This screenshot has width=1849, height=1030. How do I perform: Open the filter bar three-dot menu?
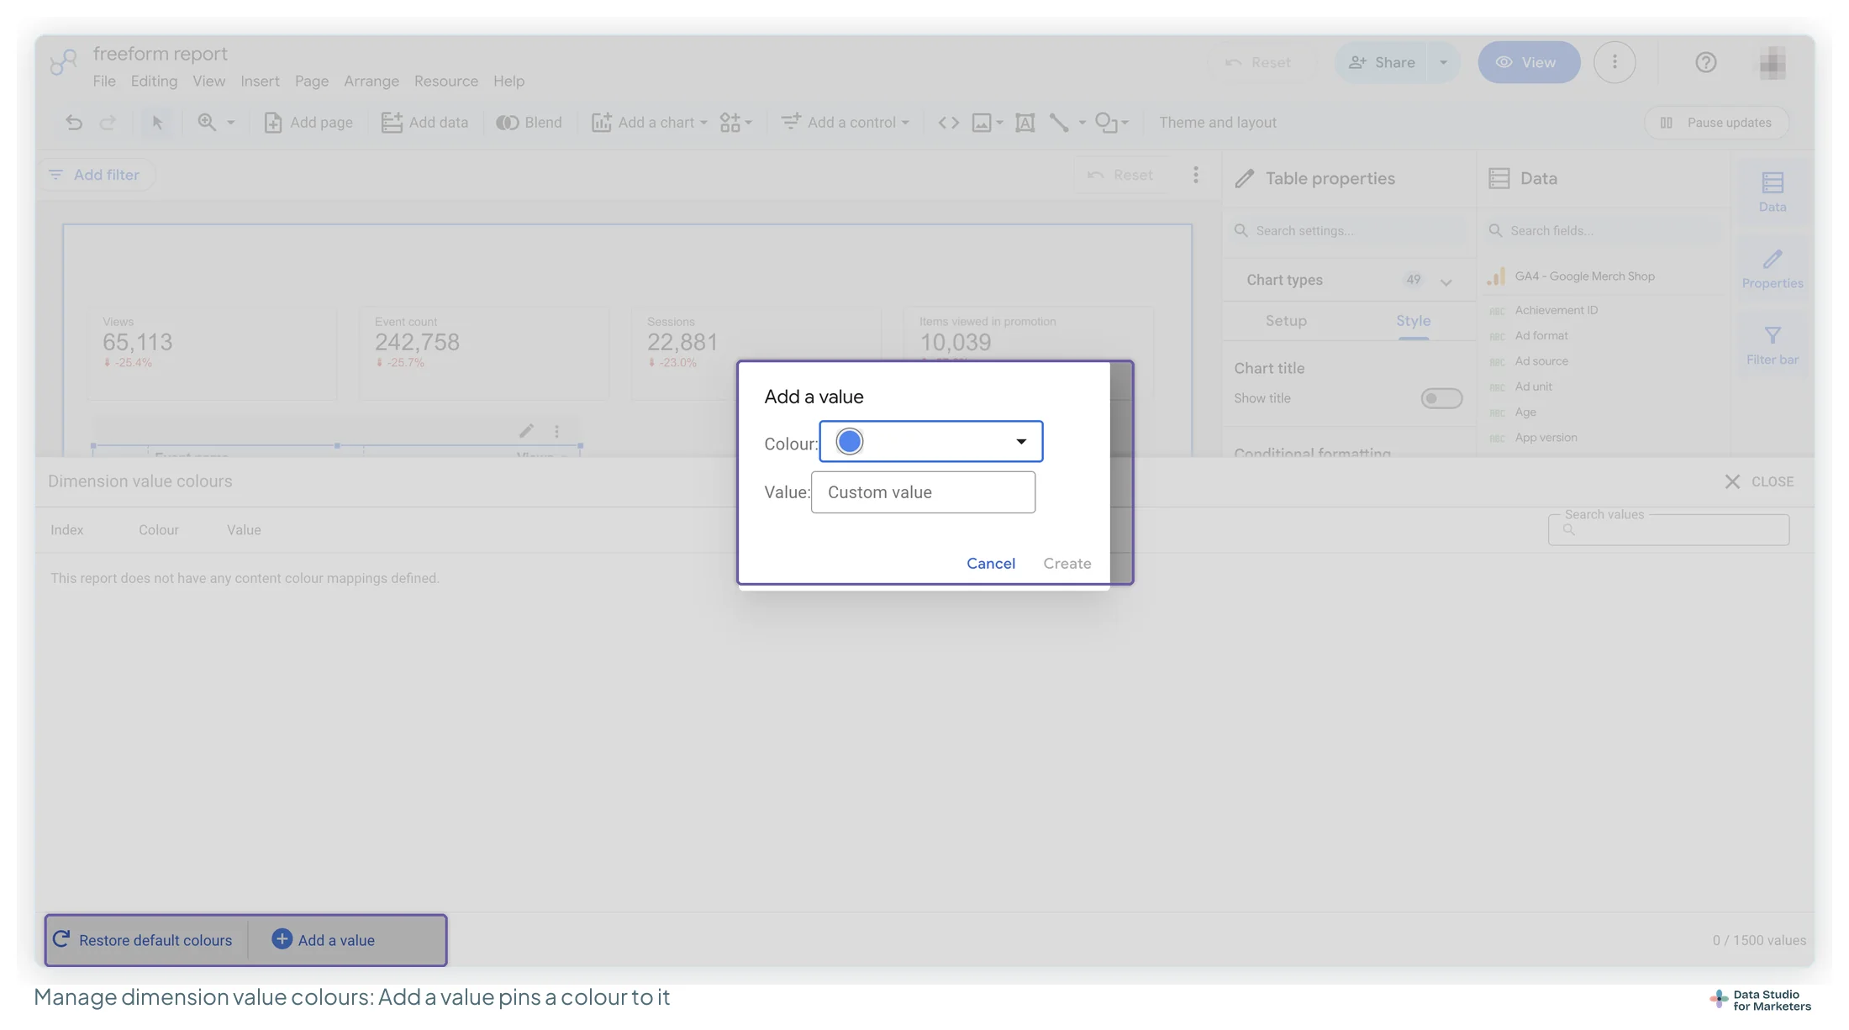[x=1195, y=175]
